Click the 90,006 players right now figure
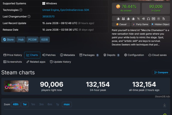172x115 pixels. [52, 85]
